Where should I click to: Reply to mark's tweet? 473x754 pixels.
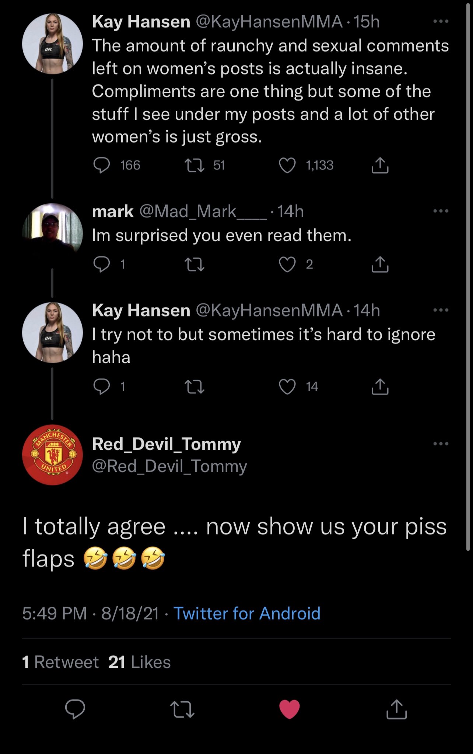coord(101,264)
